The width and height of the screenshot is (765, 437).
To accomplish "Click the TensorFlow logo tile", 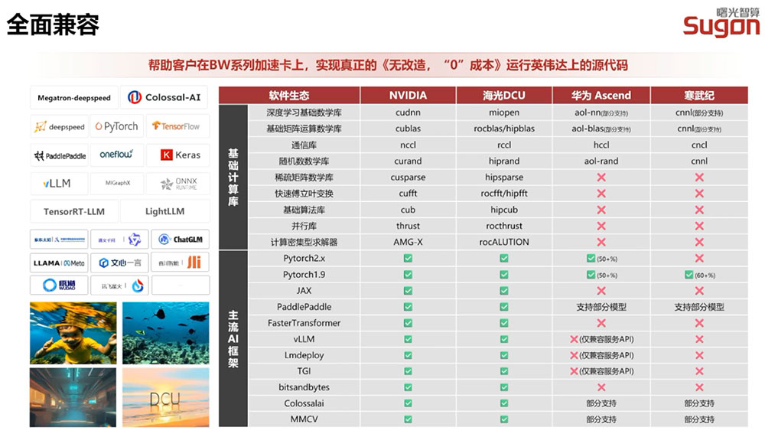I will click(x=177, y=126).
